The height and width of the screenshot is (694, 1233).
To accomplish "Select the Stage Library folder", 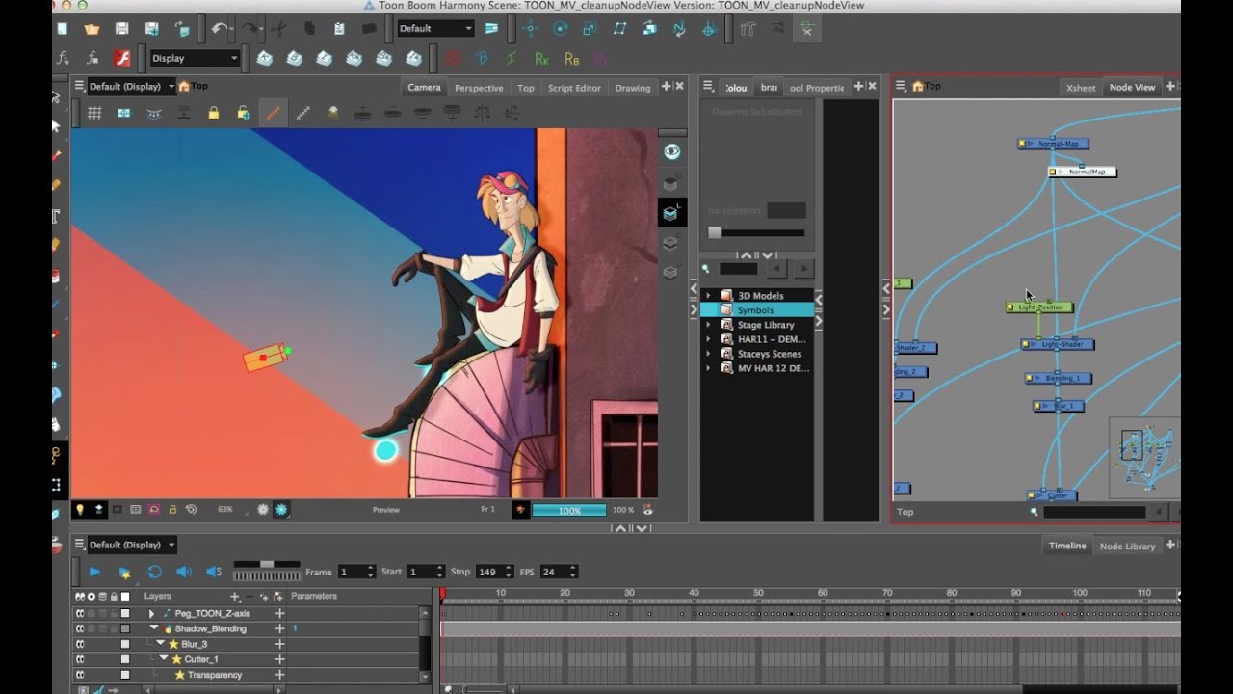I will click(x=765, y=325).
